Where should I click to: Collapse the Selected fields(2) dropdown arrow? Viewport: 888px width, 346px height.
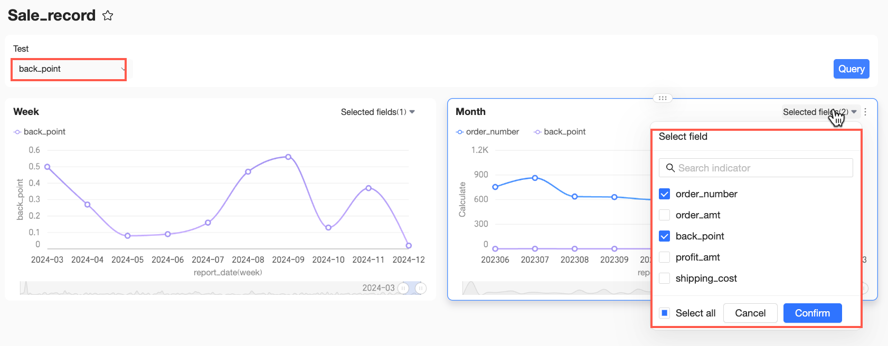(x=854, y=112)
